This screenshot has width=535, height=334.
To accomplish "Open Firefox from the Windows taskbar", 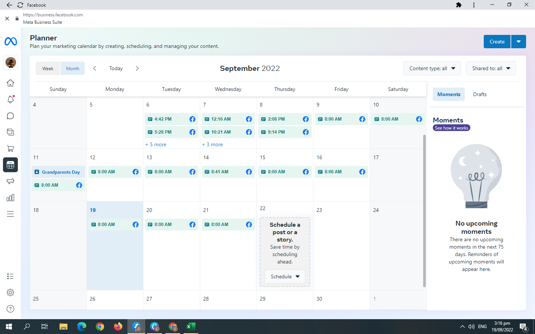I will point(118,327).
